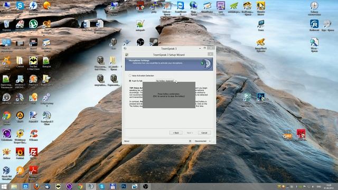Open the FreeTrack desktop shortcut
The height and width of the screenshot is (190, 338).
click(x=33, y=81)
